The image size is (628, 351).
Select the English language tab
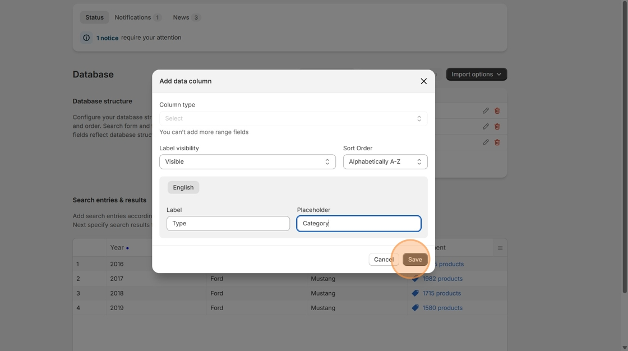click(x=183, y=187)
